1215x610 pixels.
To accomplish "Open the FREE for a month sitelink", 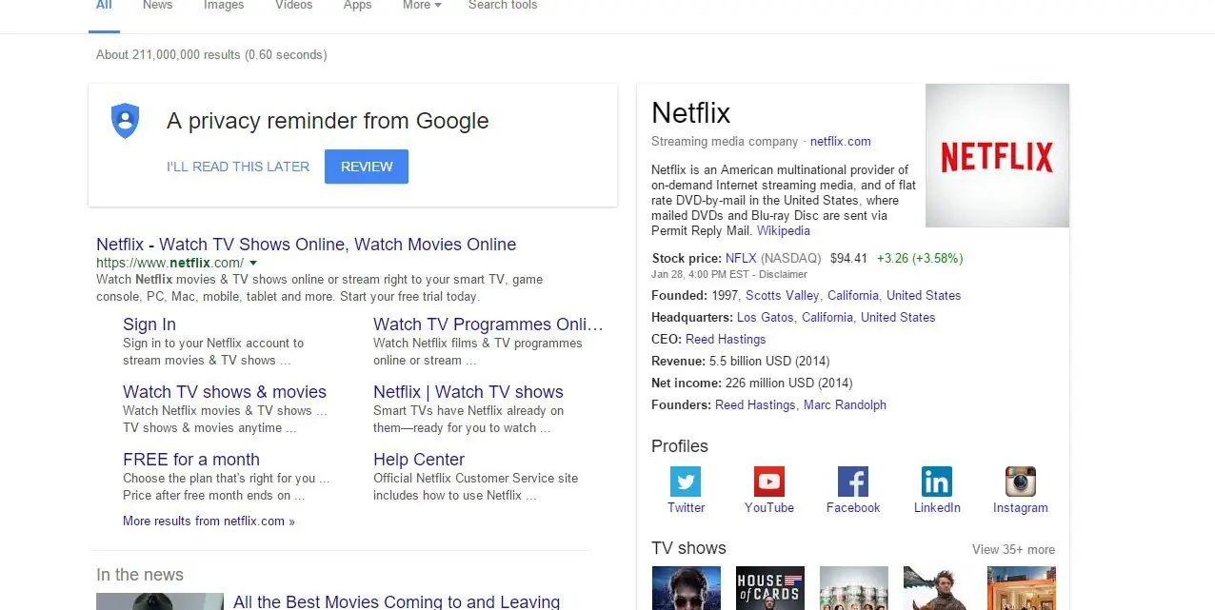I will pos(191,460).
